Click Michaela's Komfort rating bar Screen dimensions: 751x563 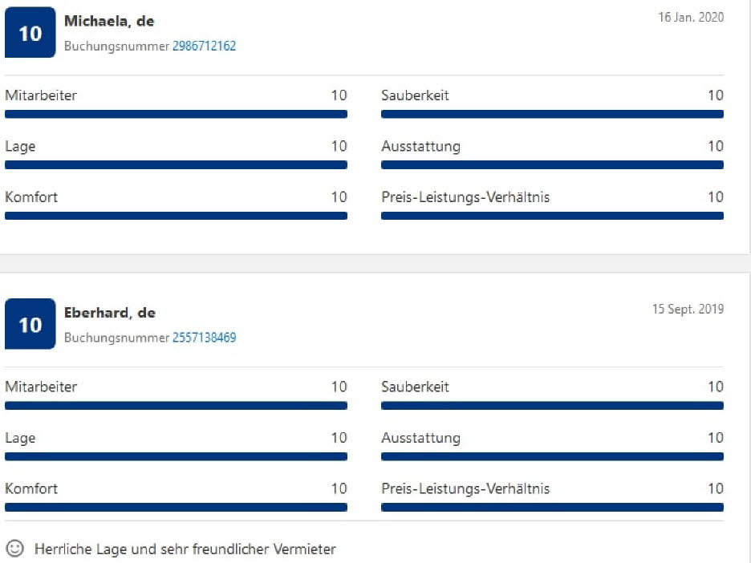176,215
